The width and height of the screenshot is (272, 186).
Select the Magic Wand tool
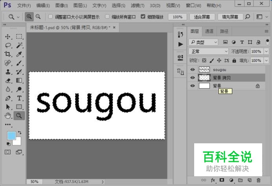pos(19,45)
